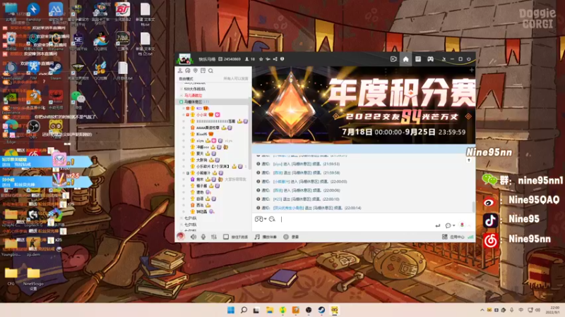The width and height of the screenshot is (565, 317).
Task: Open the video live icon in YY title bar
Action: (x=393, y=59)
